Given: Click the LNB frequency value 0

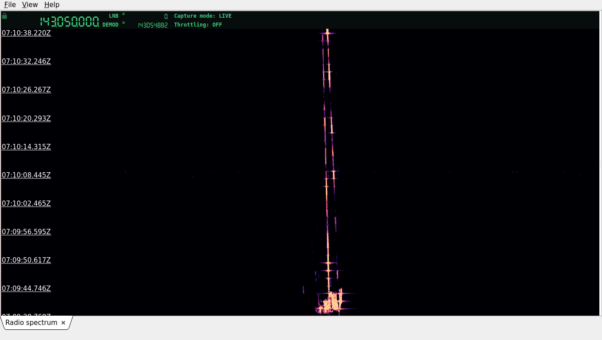Looking at the screenshot, I should click(166, 16).
